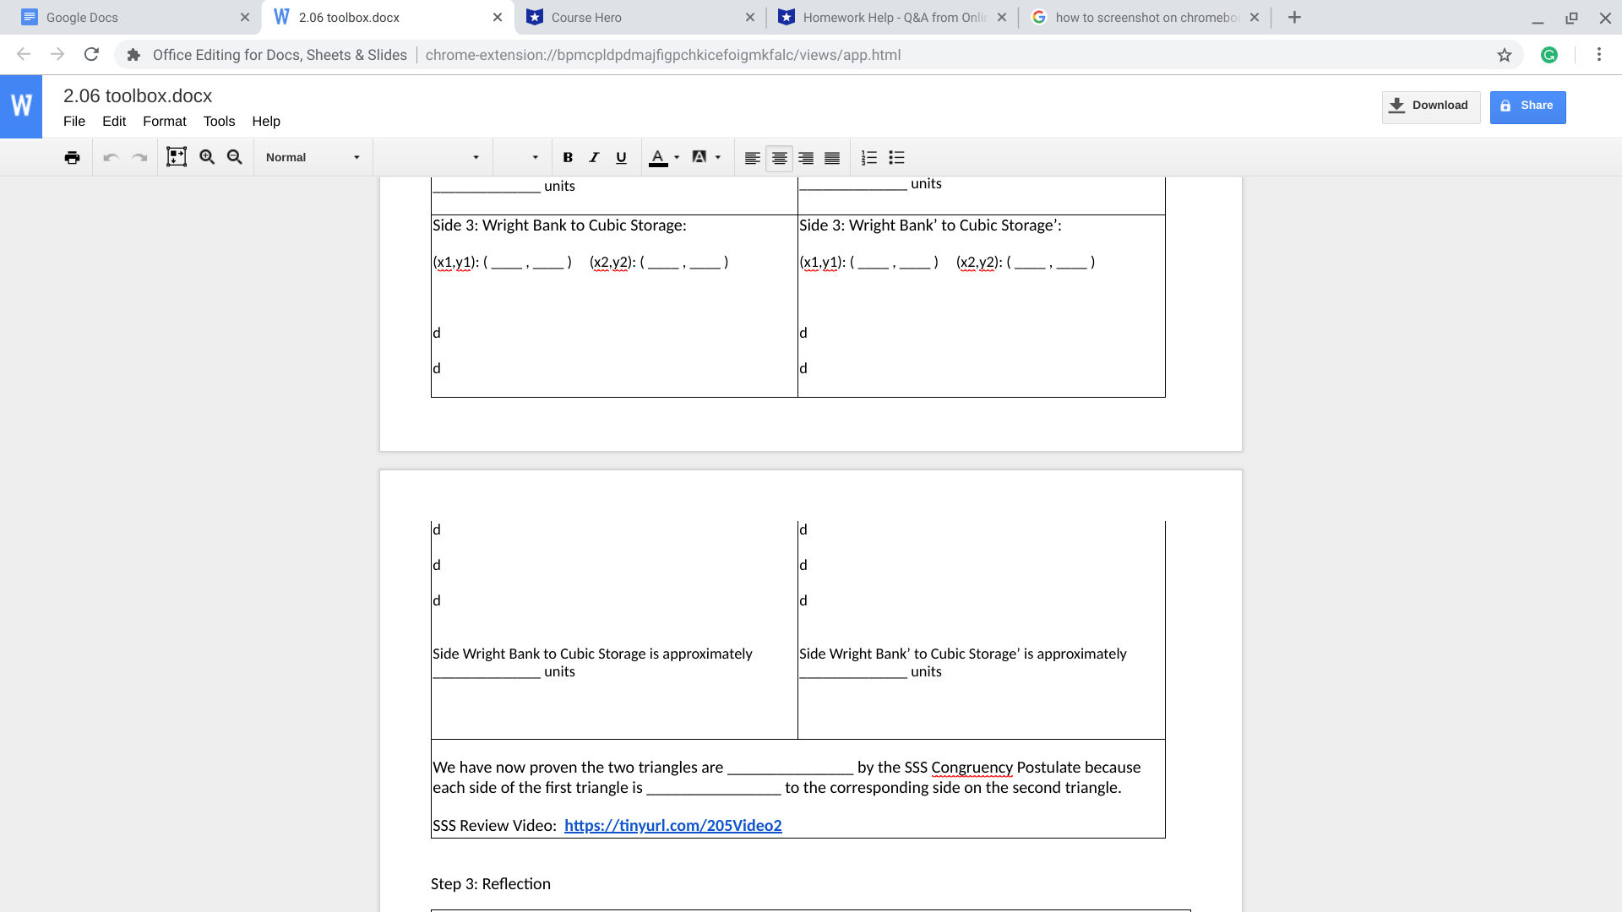Click the Download button
The width and height of the screenshot is (1622, 912).
[x=1430, y=105]
